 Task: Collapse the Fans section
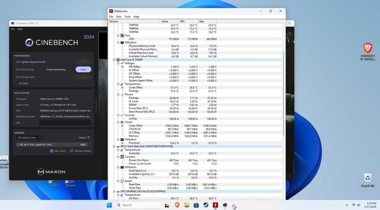[118, 36]
